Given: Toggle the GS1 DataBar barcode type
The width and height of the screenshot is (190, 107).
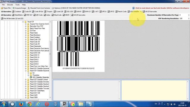Looking at the screenshot, I should pyautogui.click(x=133, y=12).
